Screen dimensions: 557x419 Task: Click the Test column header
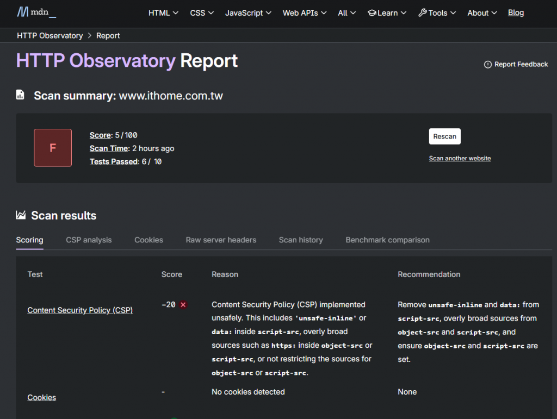[35, 274]
